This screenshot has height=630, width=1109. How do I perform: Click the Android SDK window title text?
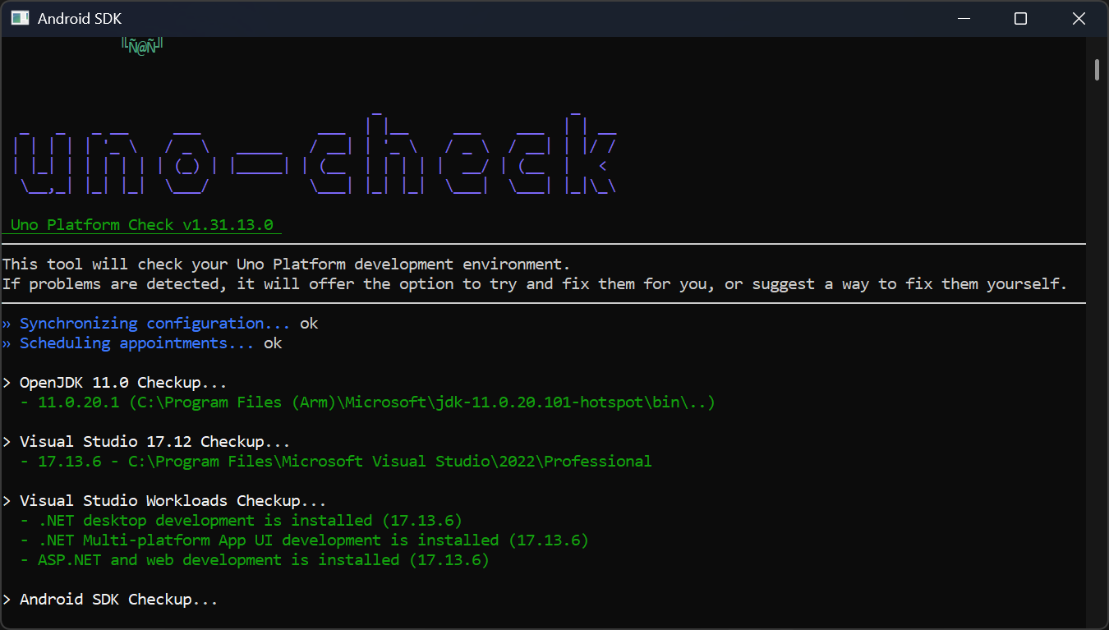click(x=80, y=18)
